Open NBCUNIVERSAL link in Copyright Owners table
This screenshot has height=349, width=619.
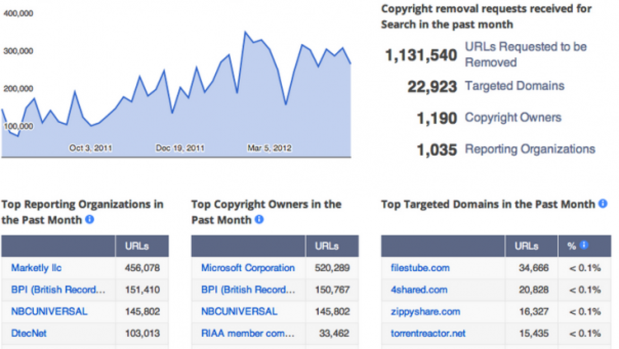coord(239,312)
